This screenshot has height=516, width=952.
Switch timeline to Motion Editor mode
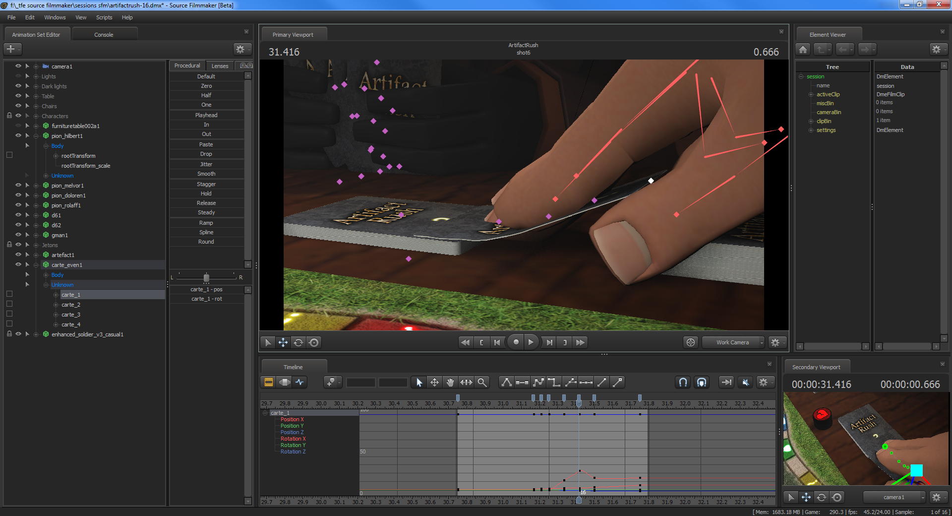point(284,382)
